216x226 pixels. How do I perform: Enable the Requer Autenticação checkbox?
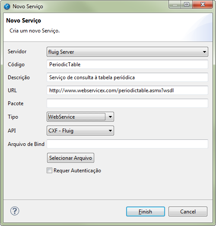49,171
